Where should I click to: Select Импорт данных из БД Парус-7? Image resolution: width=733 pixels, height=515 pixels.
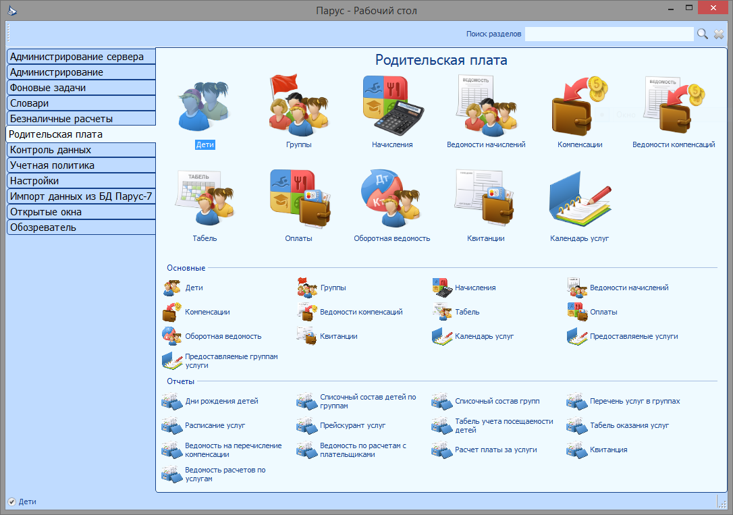pyautogui.click(x=82, y=196)
